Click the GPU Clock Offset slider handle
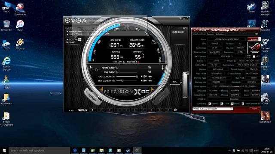The width and height of the screenshot is (275, 154). [x=137, y=77]
